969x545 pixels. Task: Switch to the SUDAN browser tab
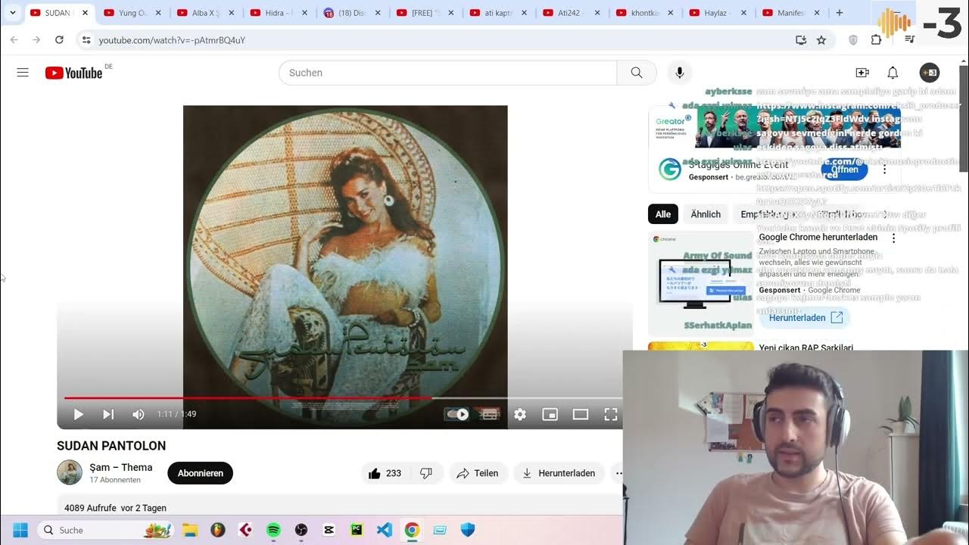point(59,13)
